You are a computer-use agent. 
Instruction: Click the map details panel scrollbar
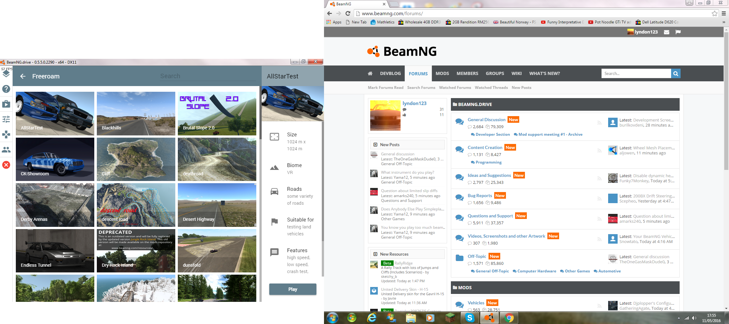[x=323, y=182]
